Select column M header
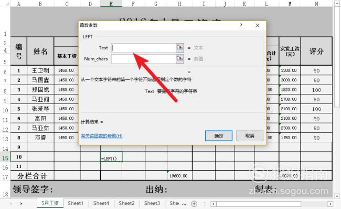Viewport: 341px width, 209px height. 290,4
